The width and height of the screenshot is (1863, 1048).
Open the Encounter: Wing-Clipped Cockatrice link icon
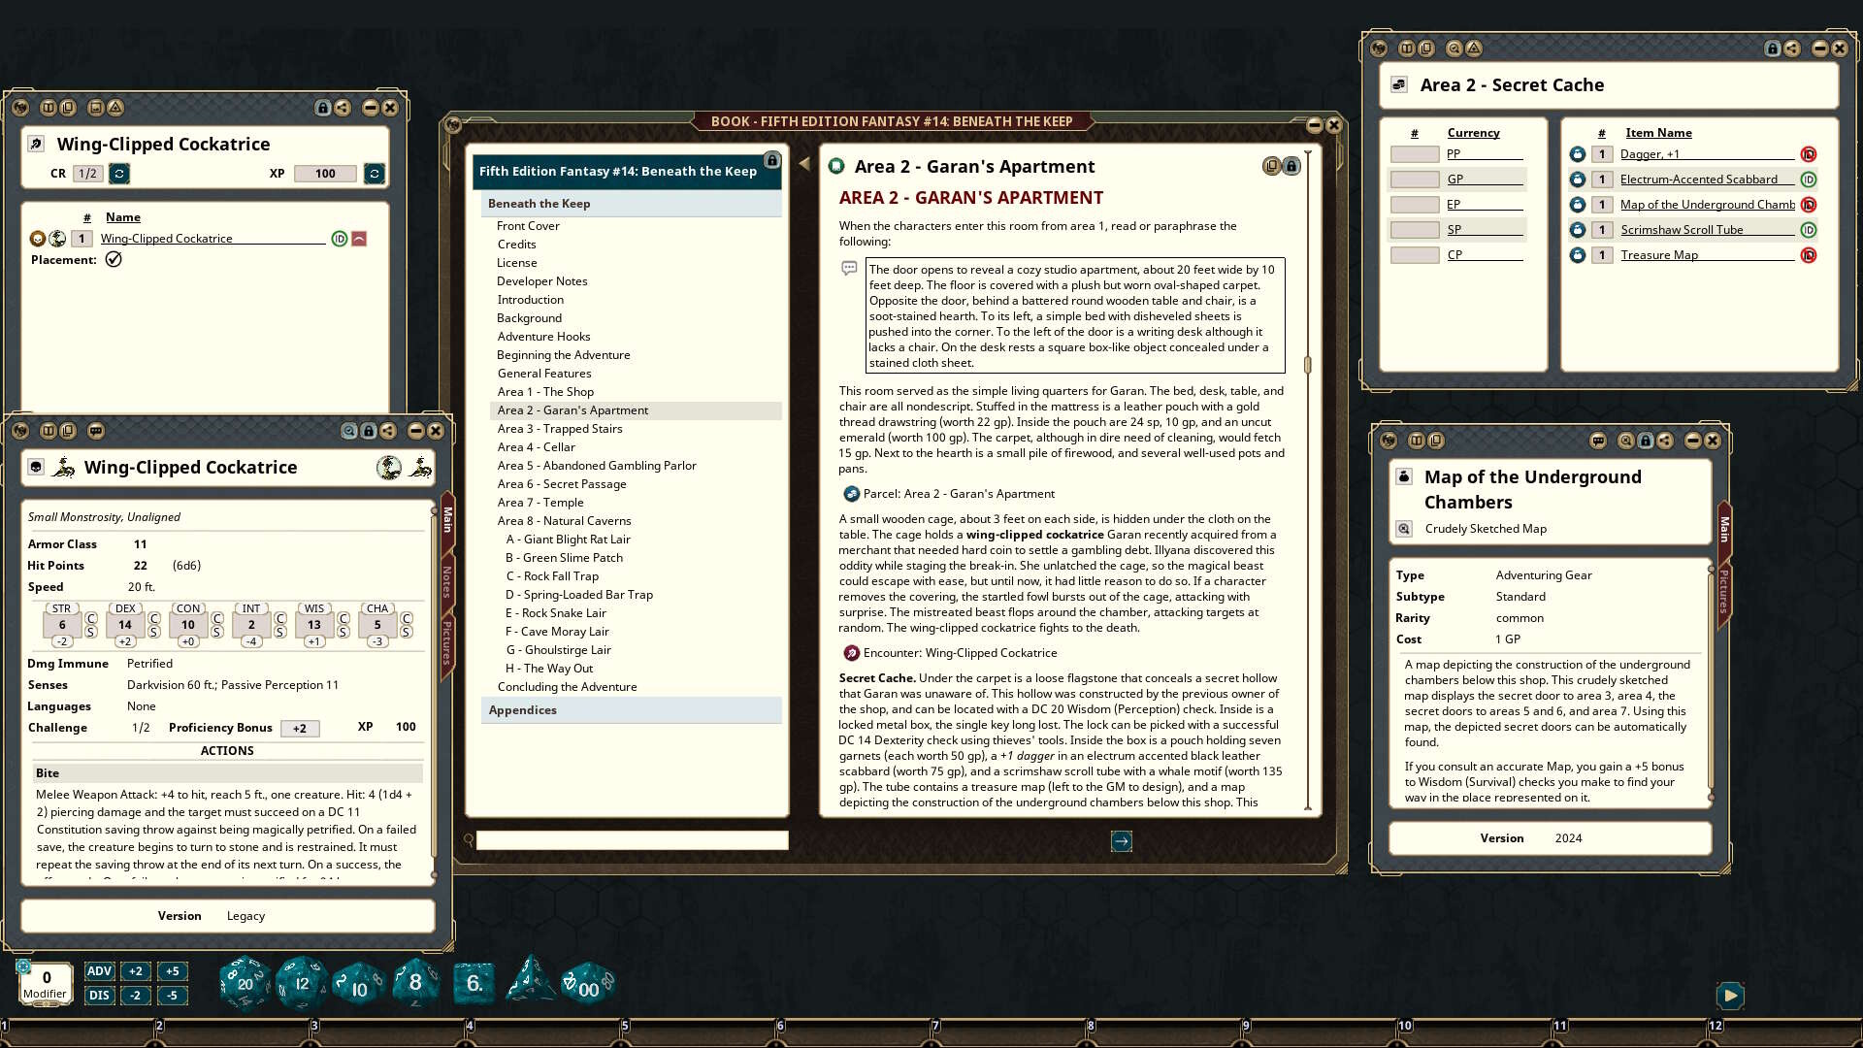[x=851, y=653]
